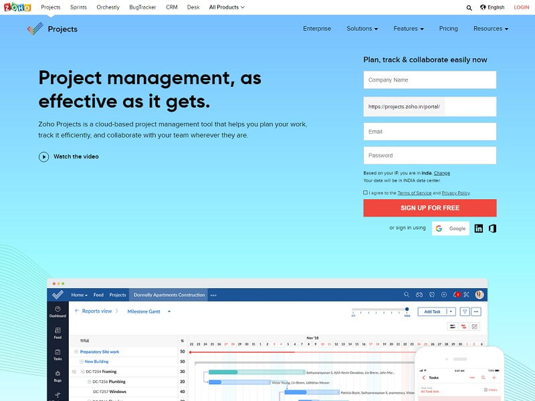
Task: Collapse the DC-T256 Plumbing row
Action: [x=90, y=382]
